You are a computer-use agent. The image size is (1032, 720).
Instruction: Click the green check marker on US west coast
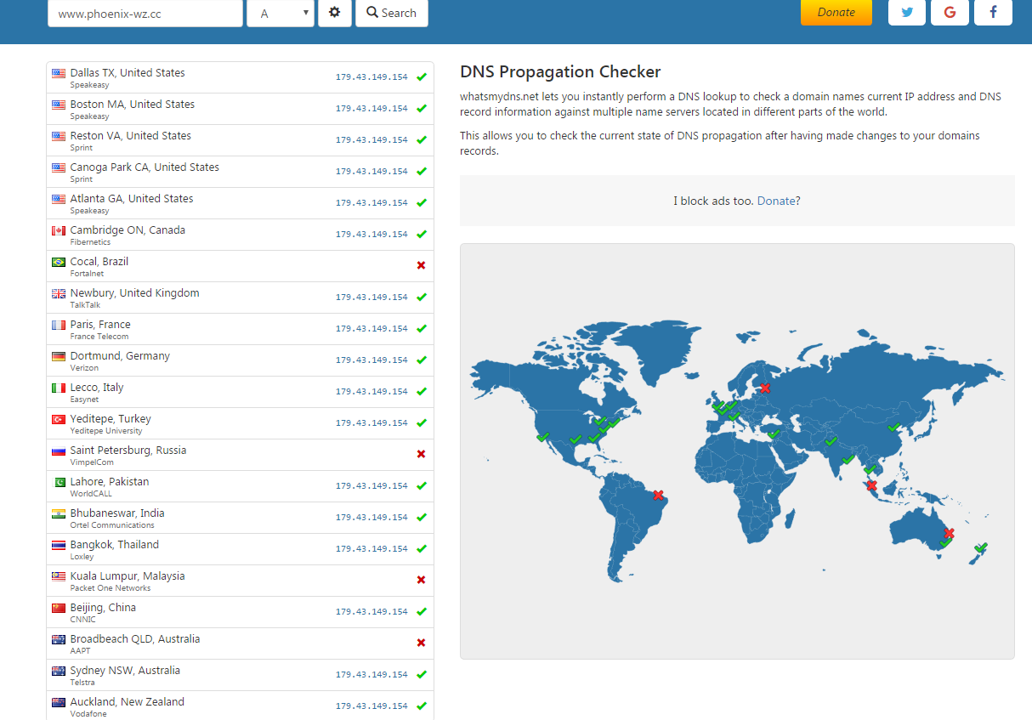(543, 437)
